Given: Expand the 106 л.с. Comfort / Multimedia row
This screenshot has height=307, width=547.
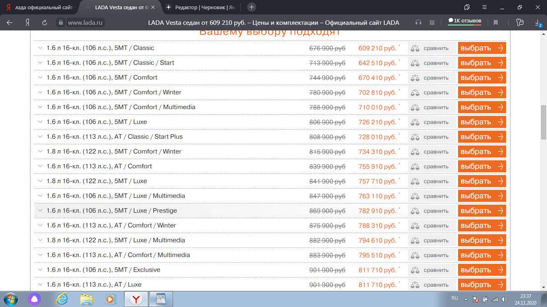Looking at the screenshot, I should pyautogui.click(x=40, y=107).
